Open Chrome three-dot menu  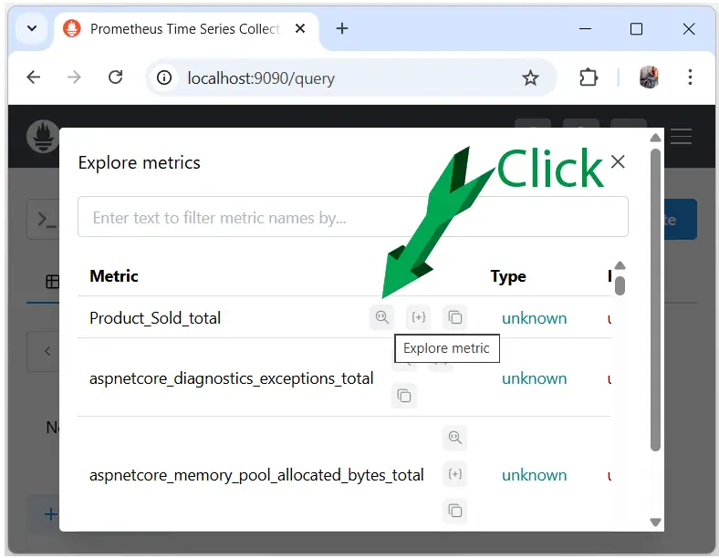point(690,77)
